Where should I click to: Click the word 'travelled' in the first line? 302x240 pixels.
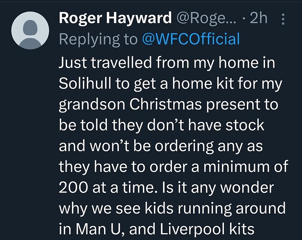(121, 63)
